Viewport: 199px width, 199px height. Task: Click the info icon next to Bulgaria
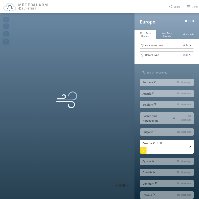tap(155, 131)
